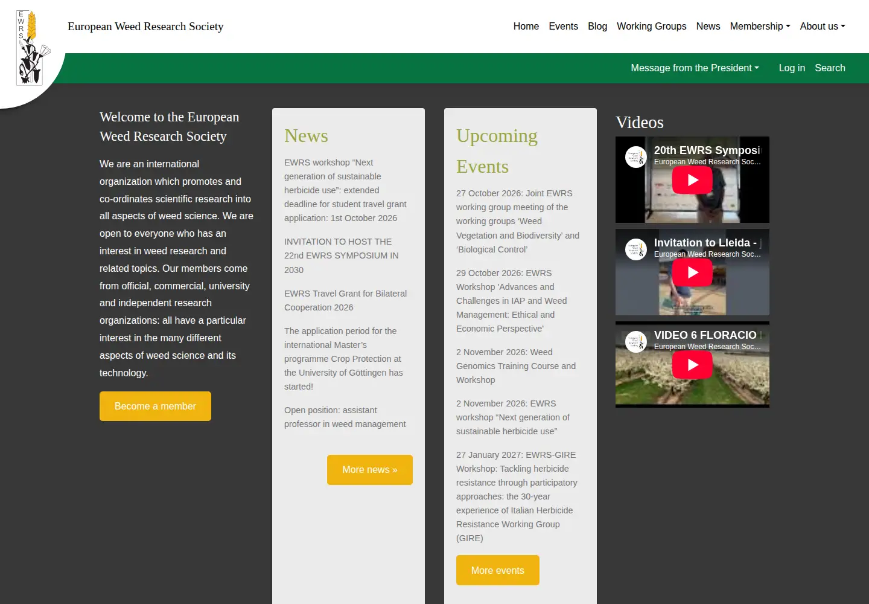Viewport: 869px width, 604px height.
Task: Open invitation to host 22nd EWRS Symposium
Action: click(342, 255)
